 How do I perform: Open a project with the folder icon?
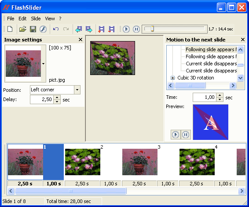[x=23, y=29]
